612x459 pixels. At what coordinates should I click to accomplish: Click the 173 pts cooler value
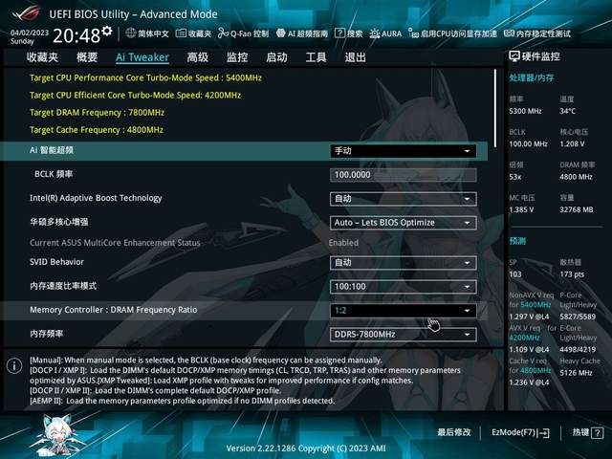[x=572, y=274]
